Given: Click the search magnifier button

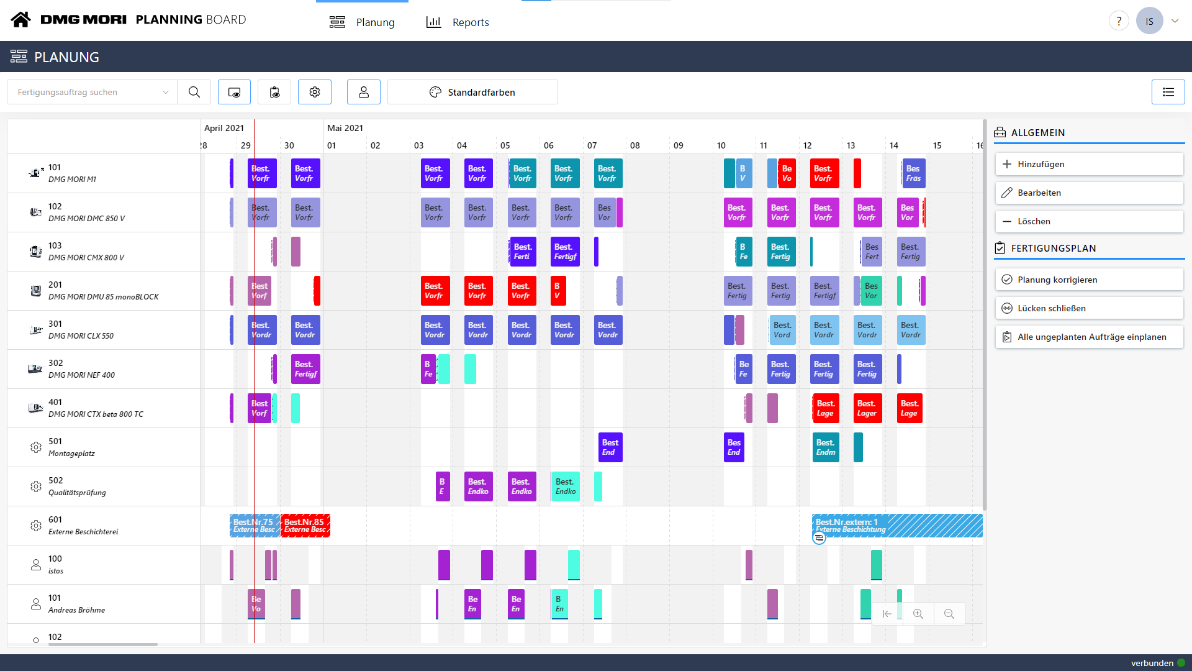Looking at the screenshot, I should point(194,92).
